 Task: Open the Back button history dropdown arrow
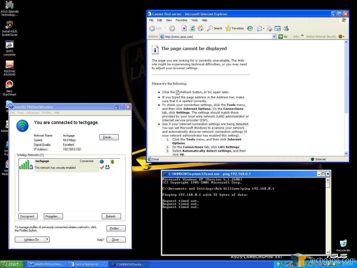[x=165, y=28]
